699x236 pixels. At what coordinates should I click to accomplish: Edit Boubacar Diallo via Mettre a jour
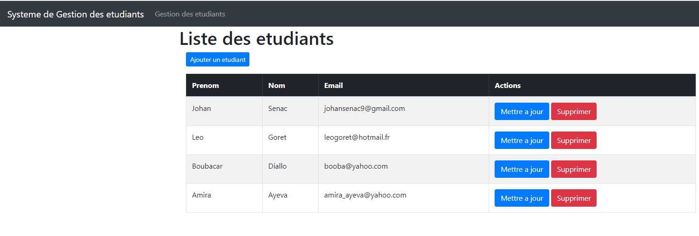[522, 169]
